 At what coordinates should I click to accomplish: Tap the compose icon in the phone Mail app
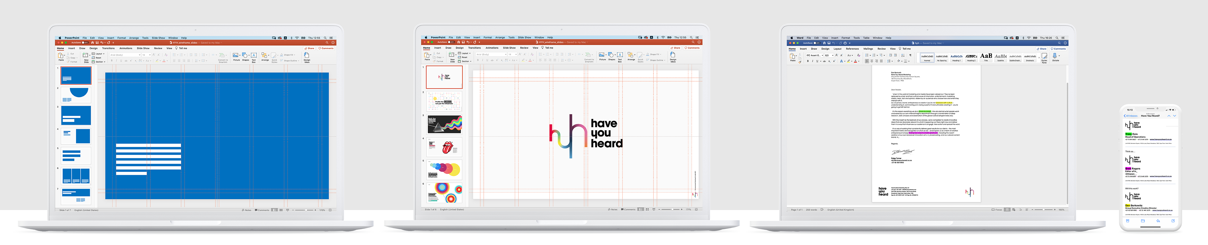tap(1173, 221)
